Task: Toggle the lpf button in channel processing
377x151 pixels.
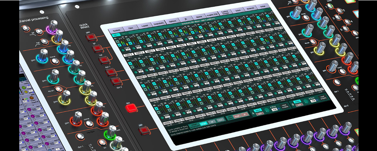Action: tap(39, 31)
